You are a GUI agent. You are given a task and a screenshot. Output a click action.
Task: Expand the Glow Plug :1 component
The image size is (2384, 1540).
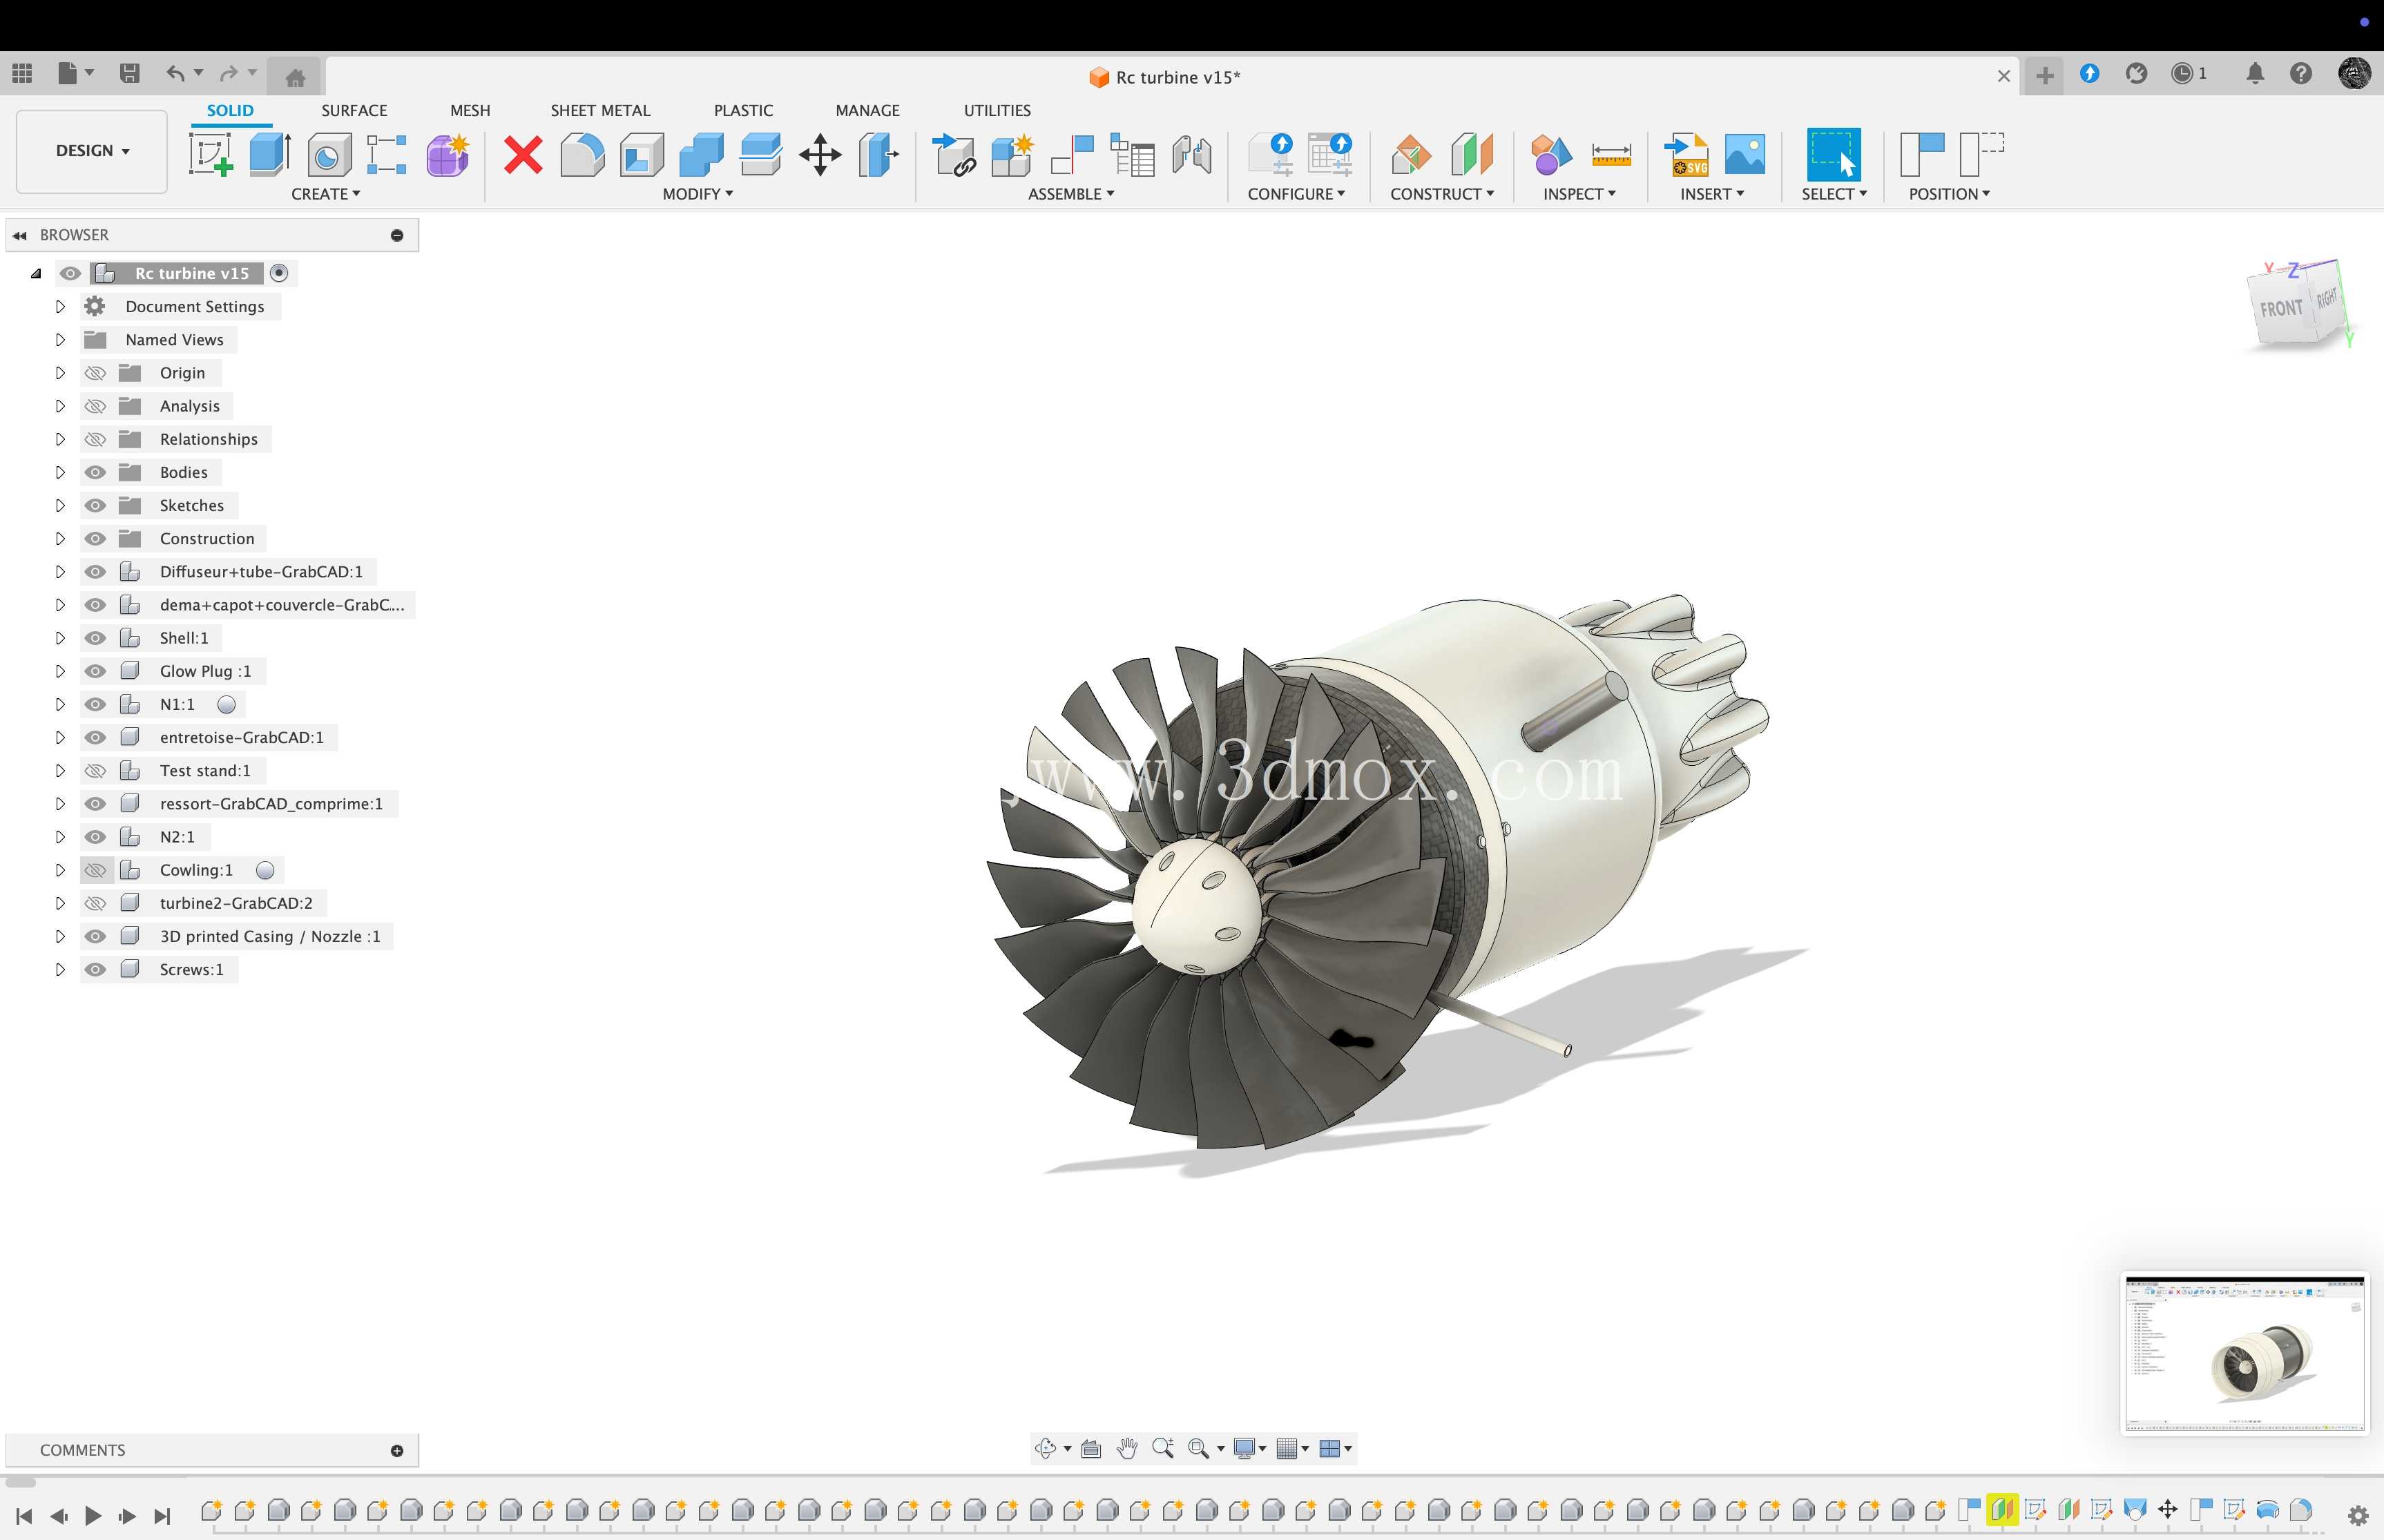point(59,671)
